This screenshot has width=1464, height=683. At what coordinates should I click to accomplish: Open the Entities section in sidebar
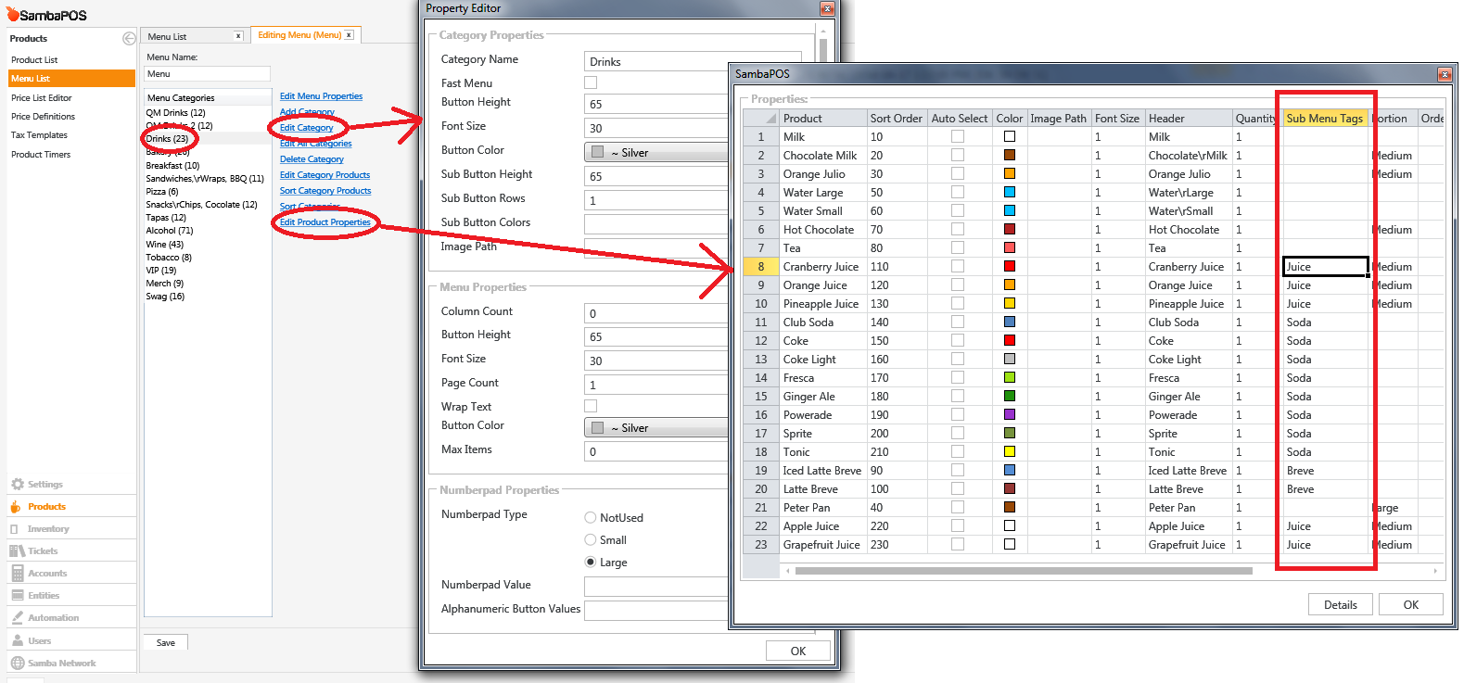(43, 595)
